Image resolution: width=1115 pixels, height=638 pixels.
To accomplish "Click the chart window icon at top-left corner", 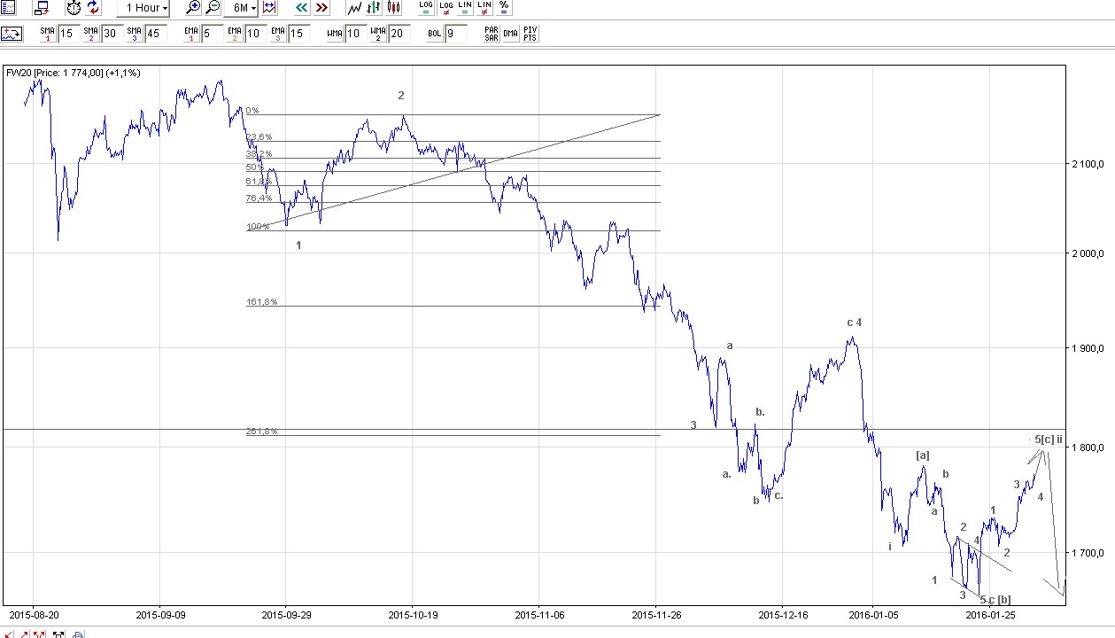I will tap(6, 8).
